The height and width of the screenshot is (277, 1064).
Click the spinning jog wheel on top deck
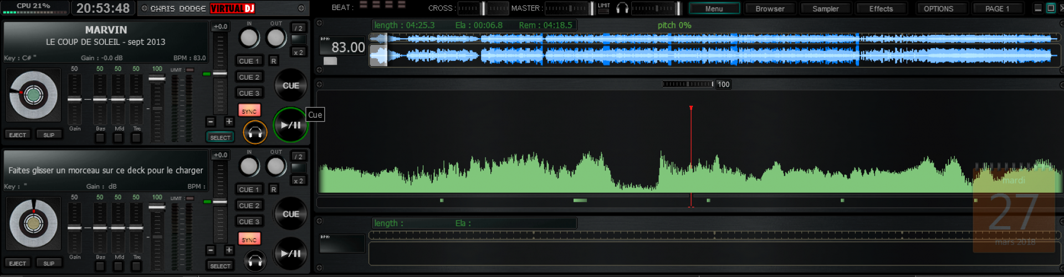[33, 95]
